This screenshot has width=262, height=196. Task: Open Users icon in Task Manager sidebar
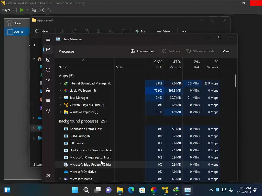click(x=48, y=90)
